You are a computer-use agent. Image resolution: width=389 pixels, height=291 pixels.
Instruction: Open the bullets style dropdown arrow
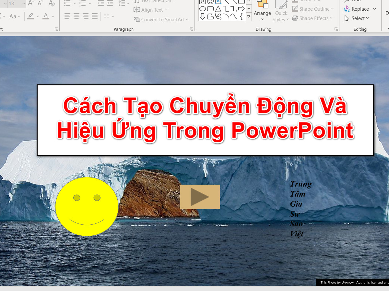(75, 4)
